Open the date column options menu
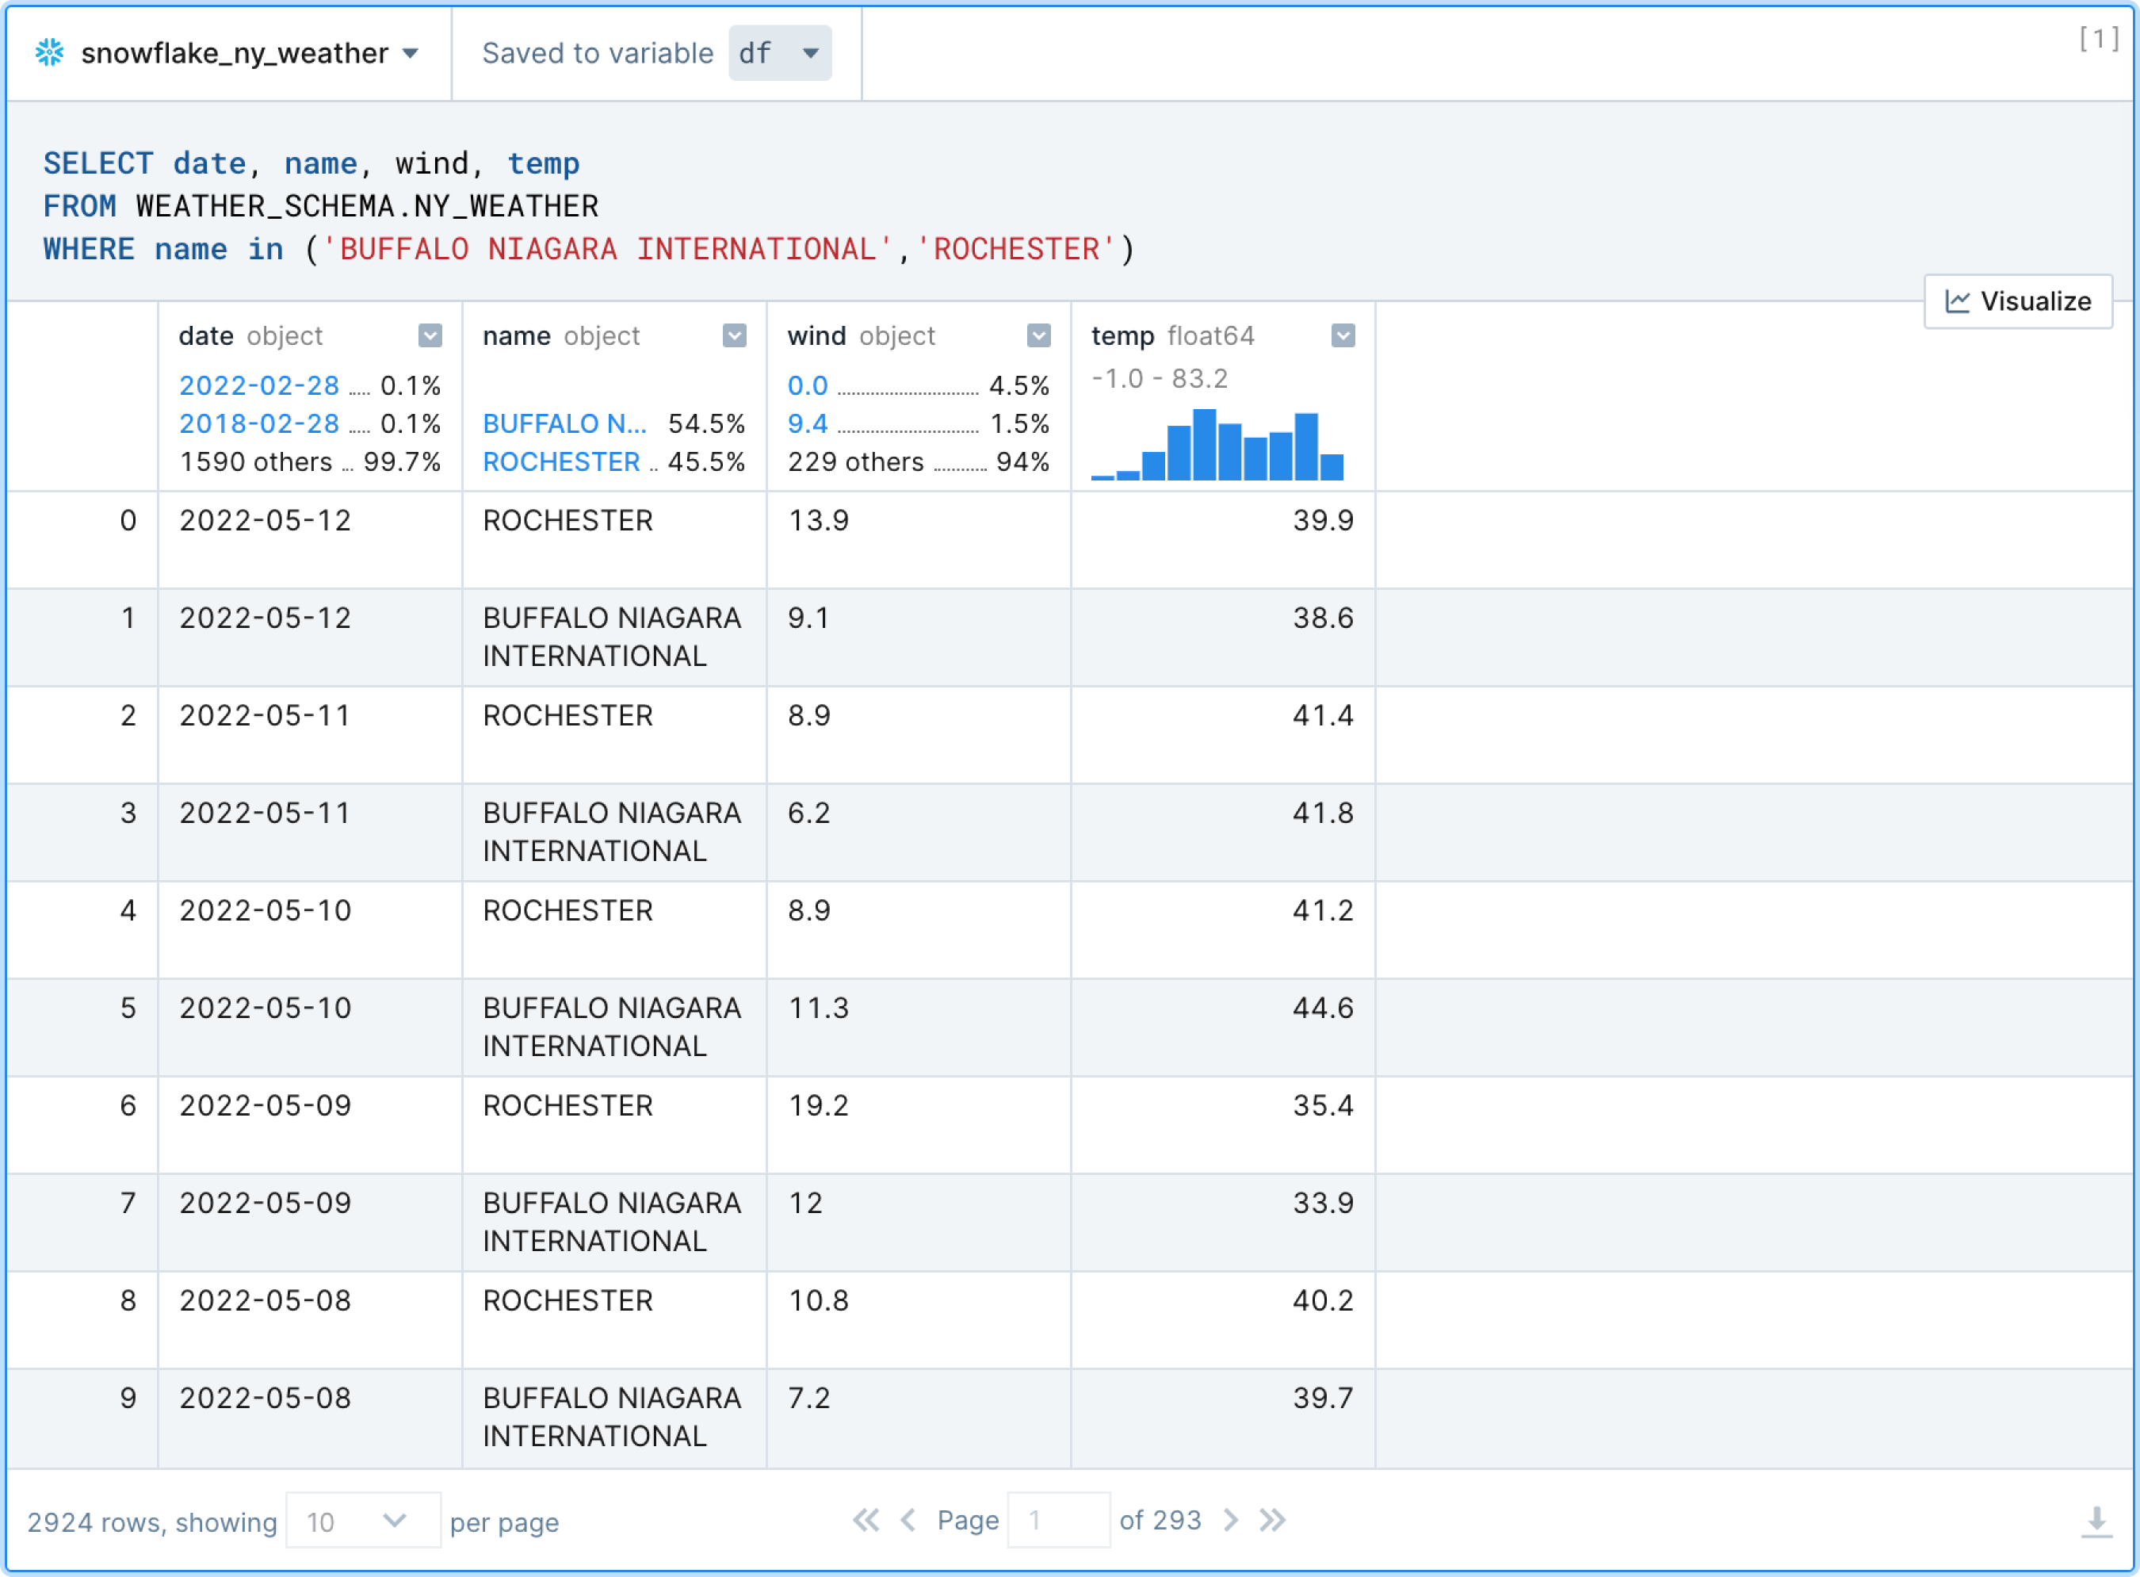This screenshot has width=2140, height=1577. tap(430, 335)
